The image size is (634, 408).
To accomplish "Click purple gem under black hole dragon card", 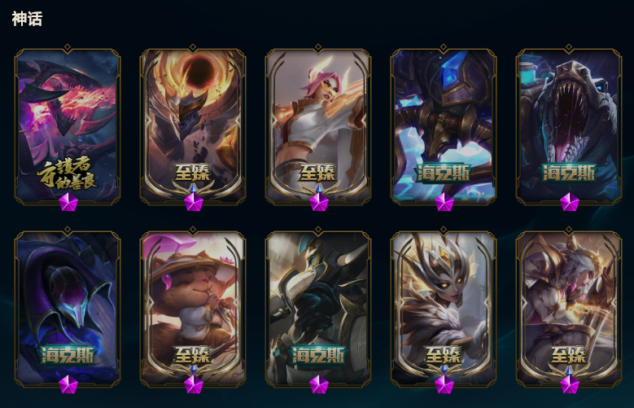I will click(x=193, y=202).
